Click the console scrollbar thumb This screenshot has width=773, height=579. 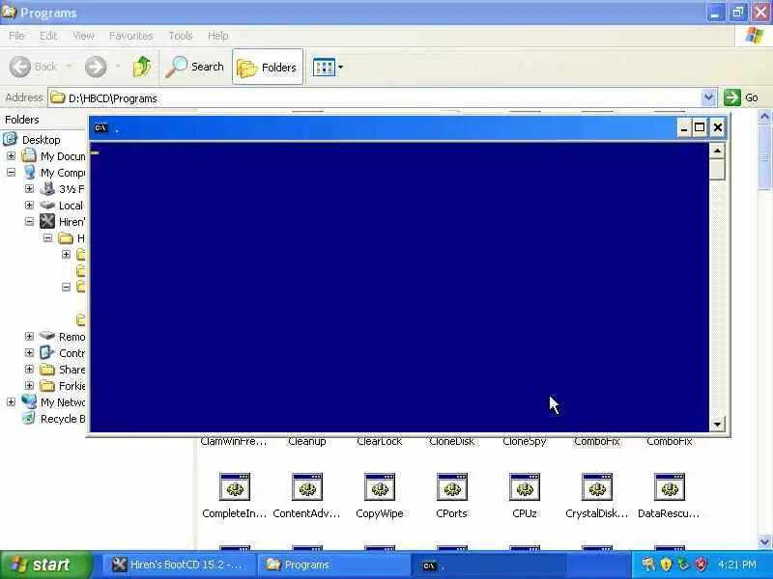pyautogui.click(x=717, y=170)
